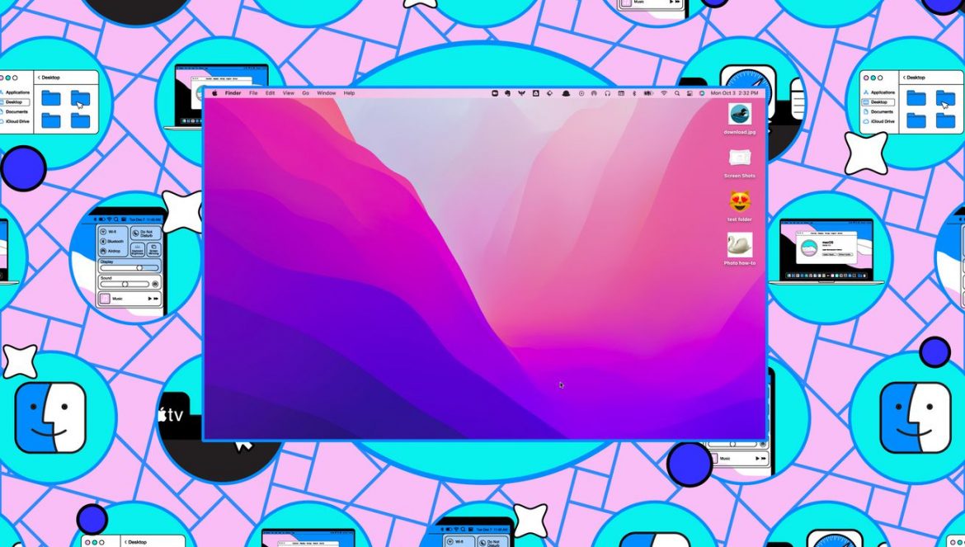The height and width of the screenshot is (547, 965).
Task: Open the View menu
Action: tap(288, 93)
